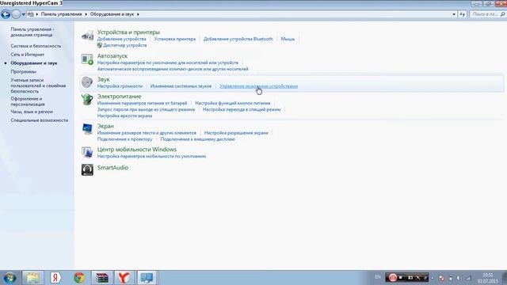Open the recent pages dropdown arrow

click(x=23, y=14)
